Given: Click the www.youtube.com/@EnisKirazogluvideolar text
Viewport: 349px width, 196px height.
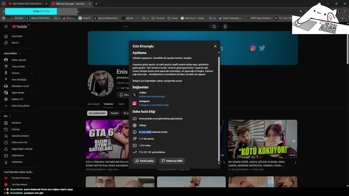Looking at the screenshot, I should pos(161,119).
